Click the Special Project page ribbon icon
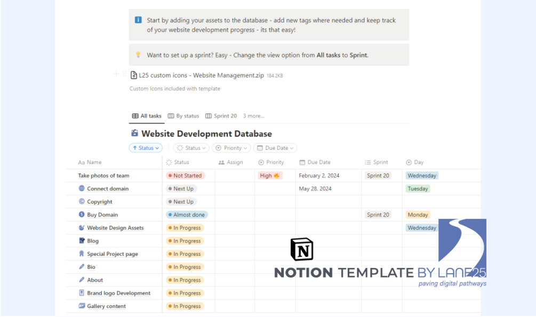This screenshot has height=317, width=536. point(82,253)
